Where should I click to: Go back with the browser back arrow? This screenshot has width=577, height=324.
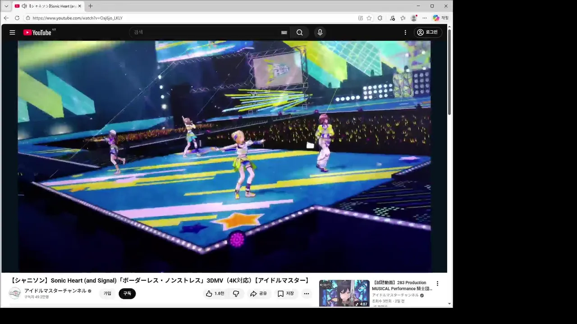pyautogui.click(x=6, y=18)
